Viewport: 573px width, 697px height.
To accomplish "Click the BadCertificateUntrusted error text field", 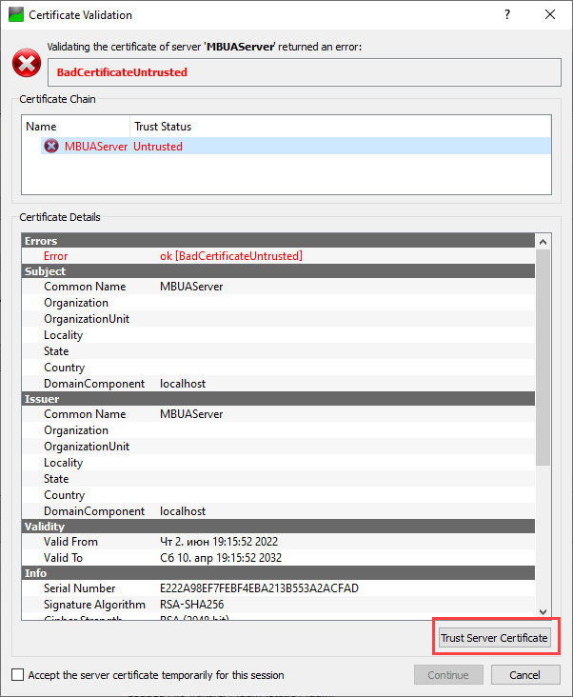I will click(303, 71).
